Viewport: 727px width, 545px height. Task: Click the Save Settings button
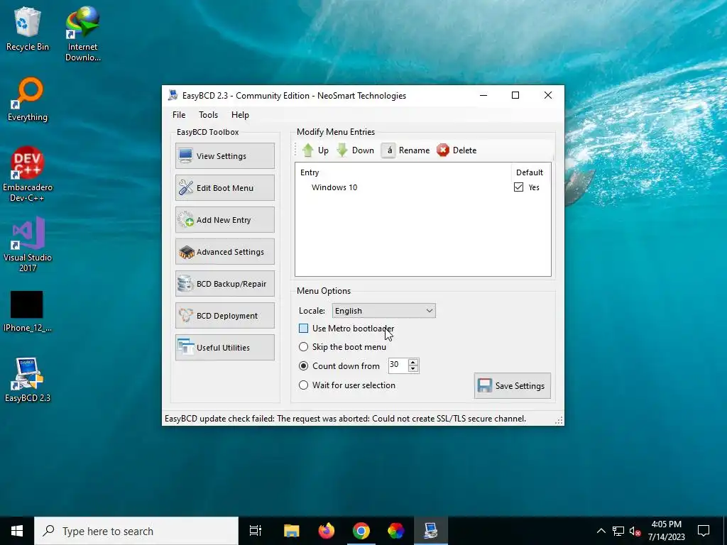tap(513, 385)
